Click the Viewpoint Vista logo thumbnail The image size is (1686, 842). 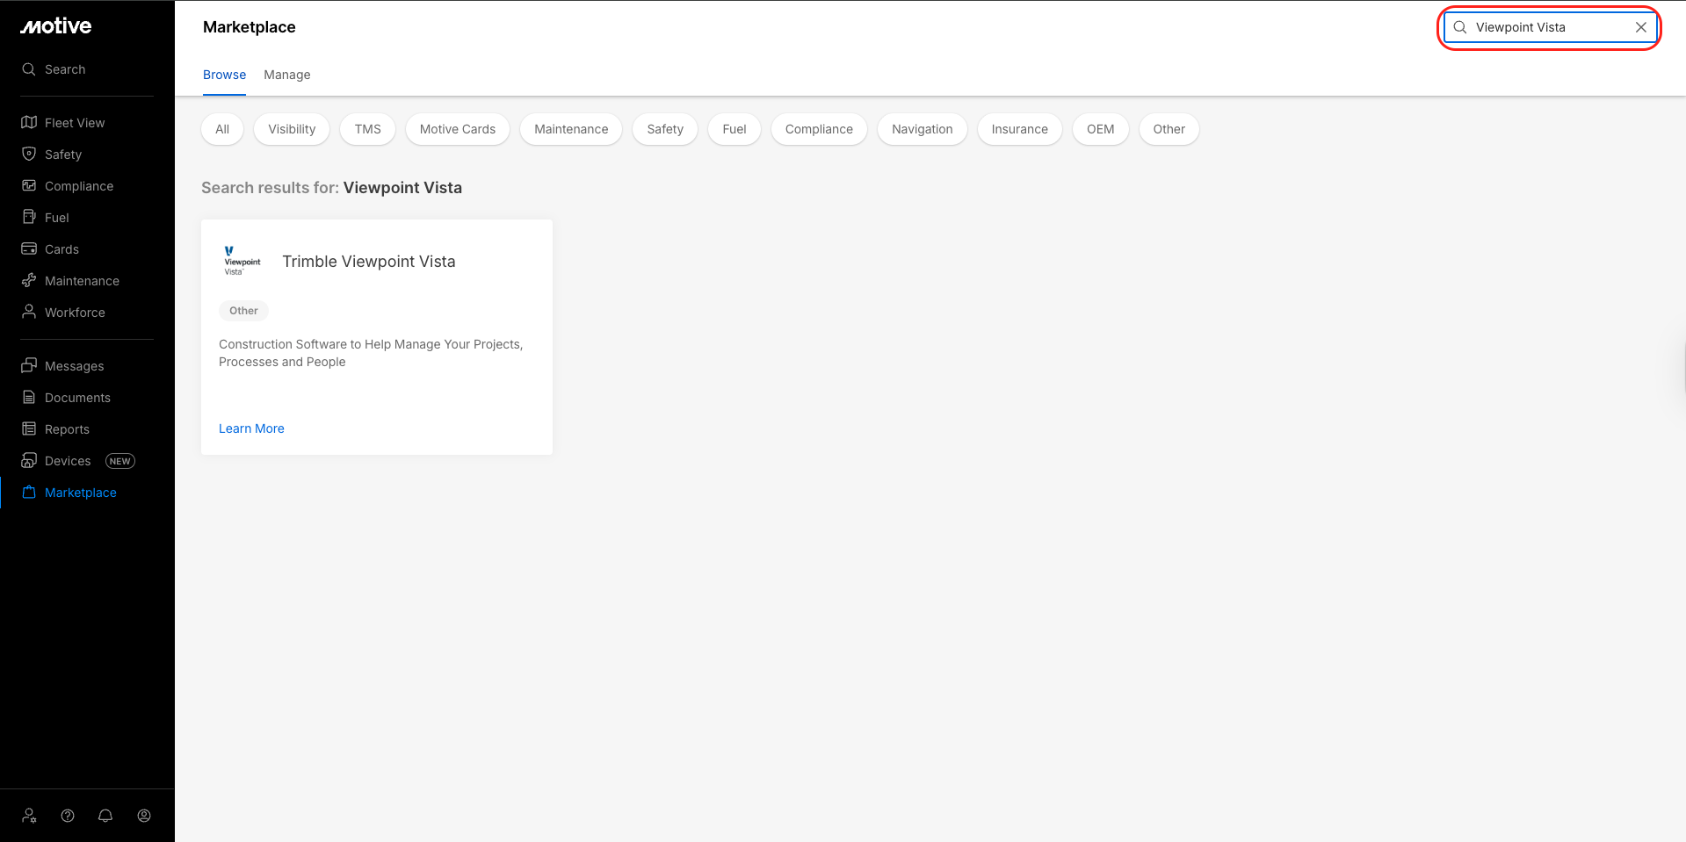(x=242, y=261)
